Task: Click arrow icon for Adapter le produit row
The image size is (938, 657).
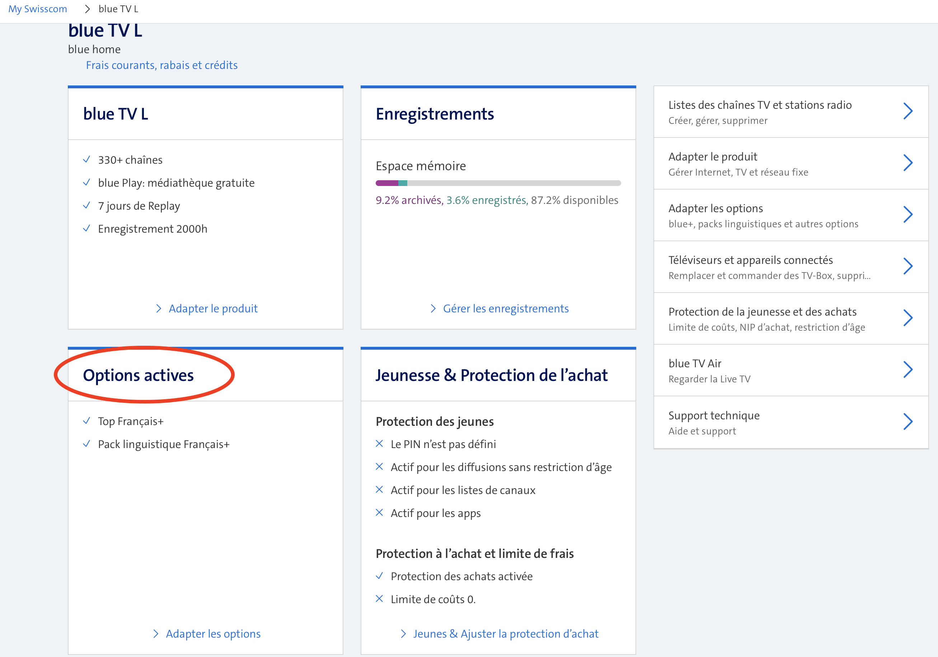Action: tap(908, 163)
